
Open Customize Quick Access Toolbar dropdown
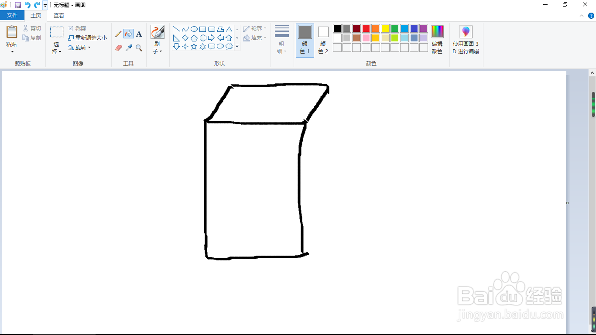pyautogui.click(x=45, y=5)
